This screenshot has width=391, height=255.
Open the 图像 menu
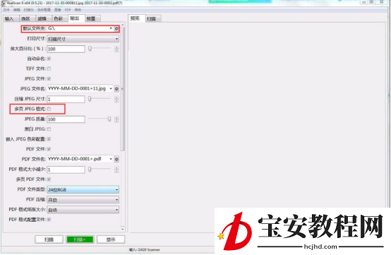coord(58,10)
